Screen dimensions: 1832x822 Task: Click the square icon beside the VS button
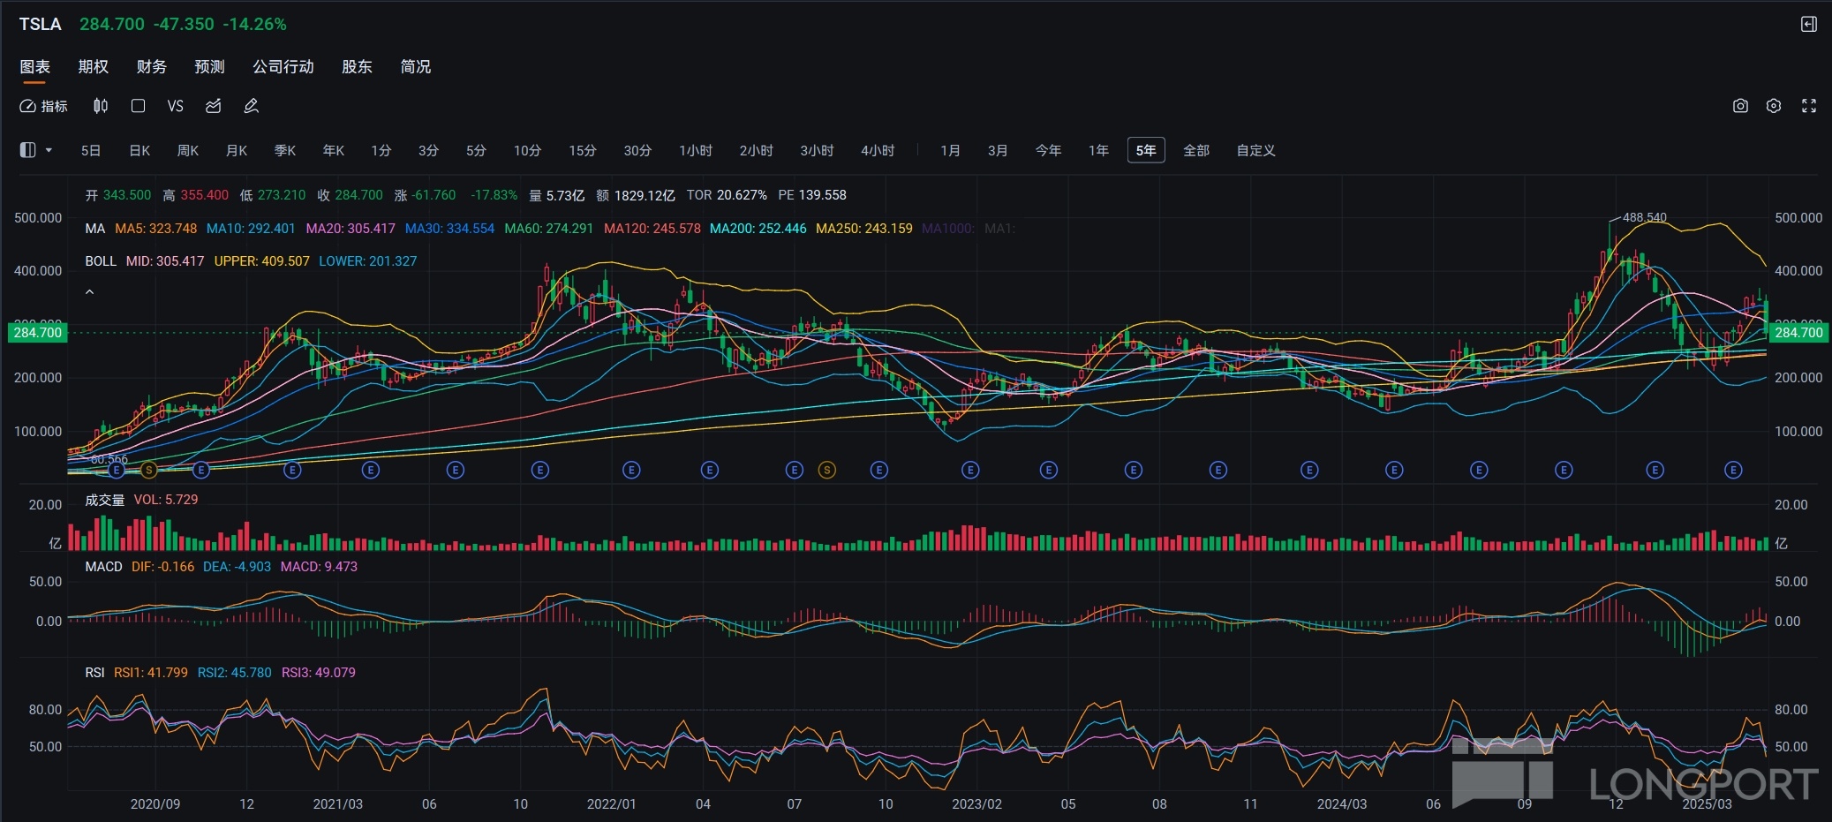(138, 106)
